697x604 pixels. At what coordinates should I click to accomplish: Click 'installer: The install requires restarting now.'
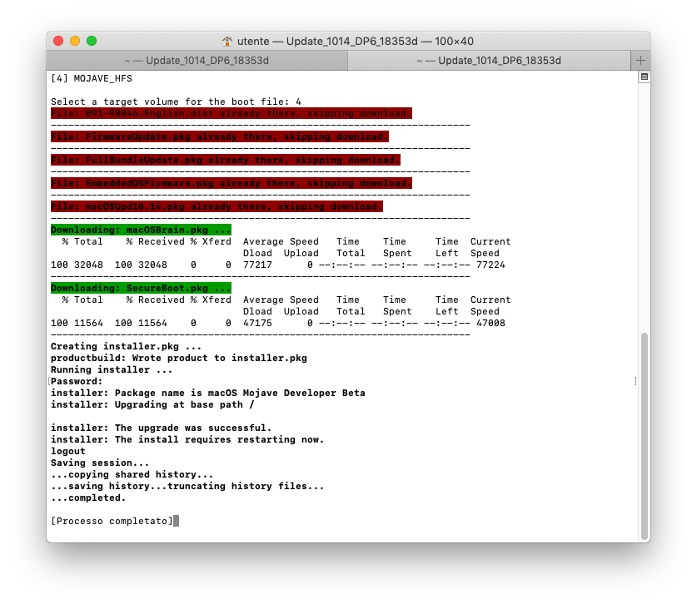187,439
